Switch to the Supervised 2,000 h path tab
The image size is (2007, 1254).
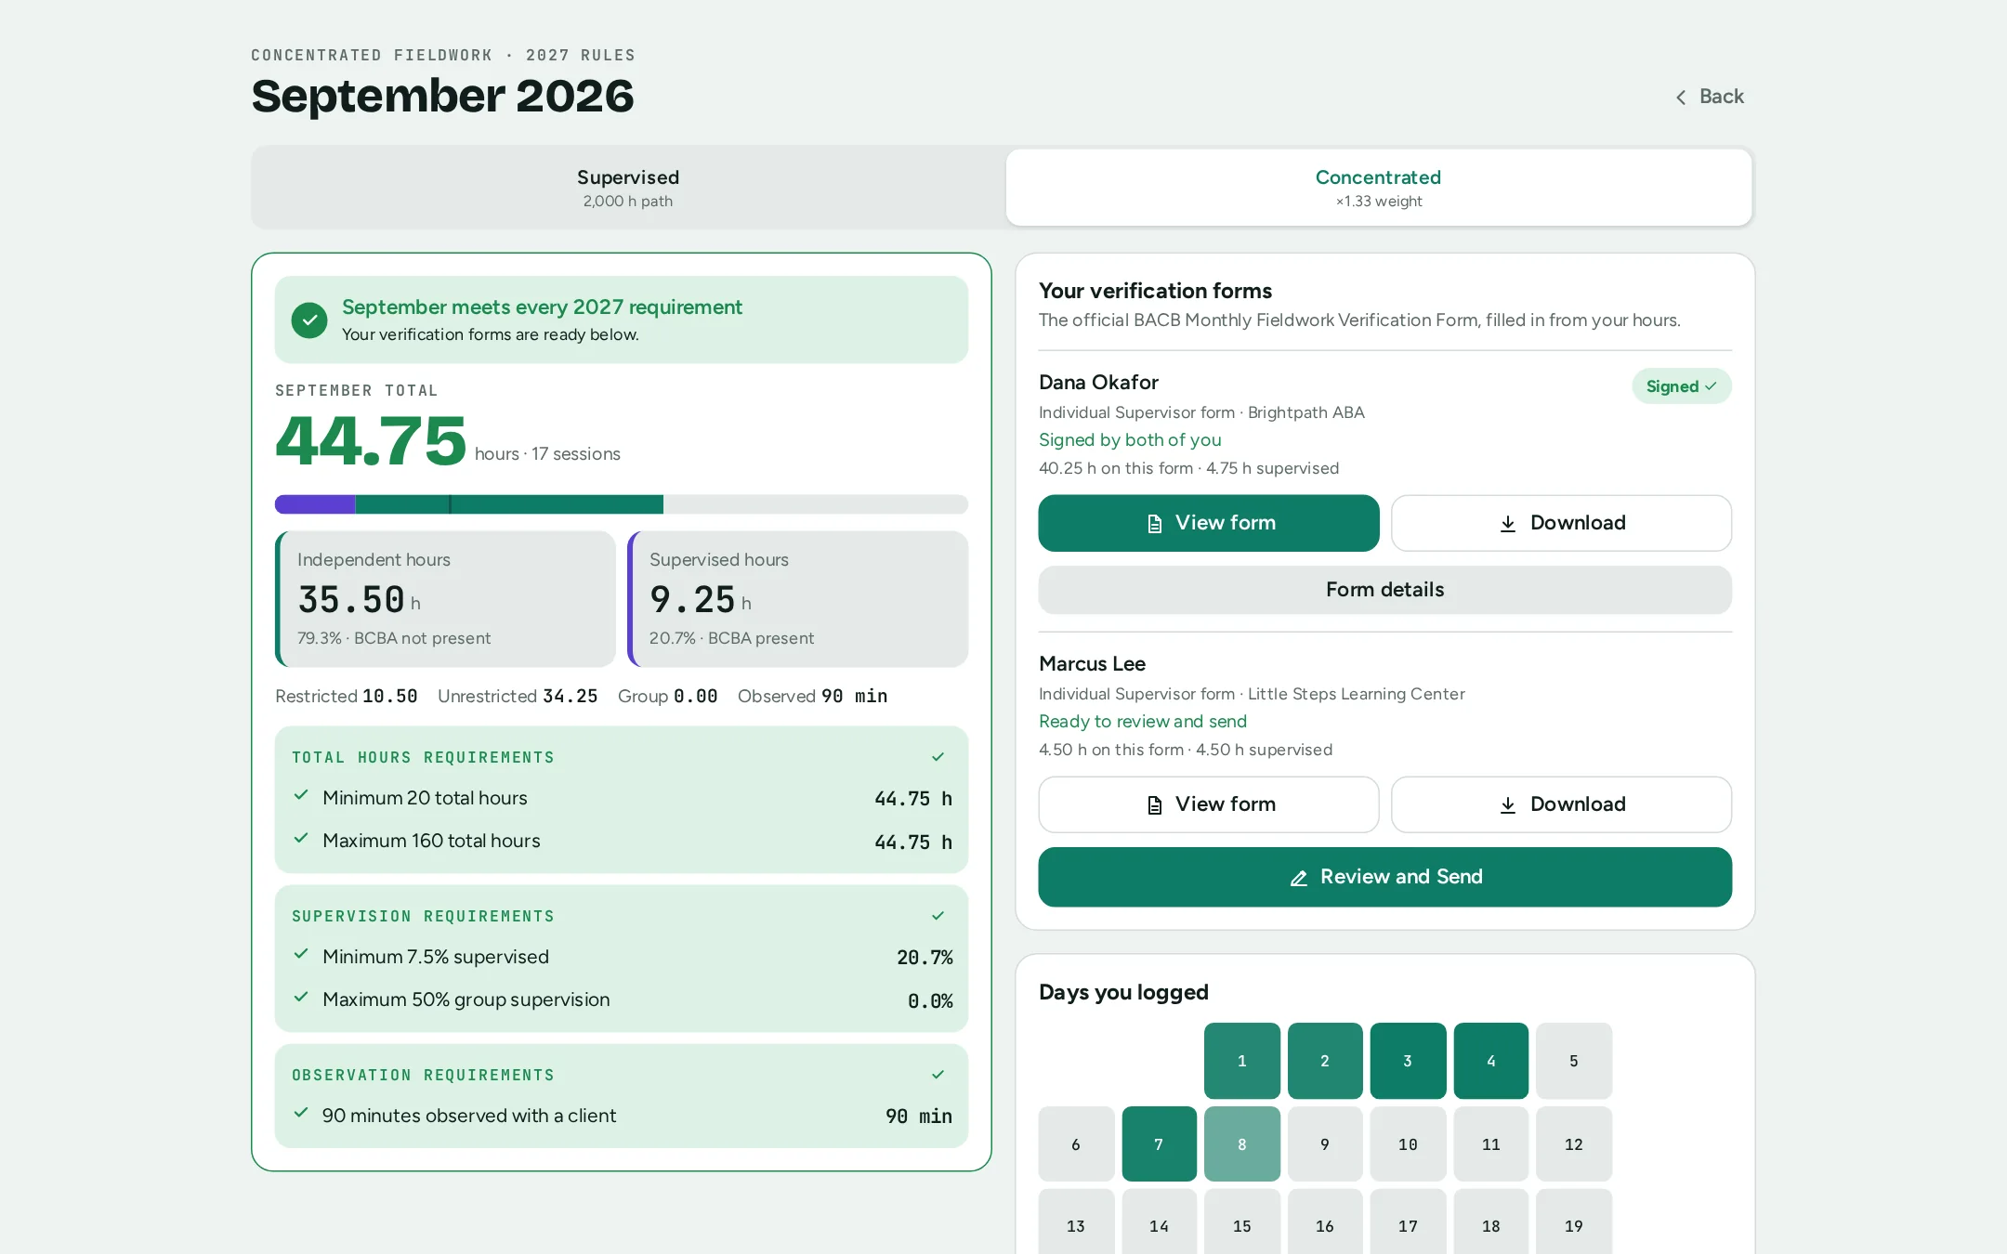(628, 188)
